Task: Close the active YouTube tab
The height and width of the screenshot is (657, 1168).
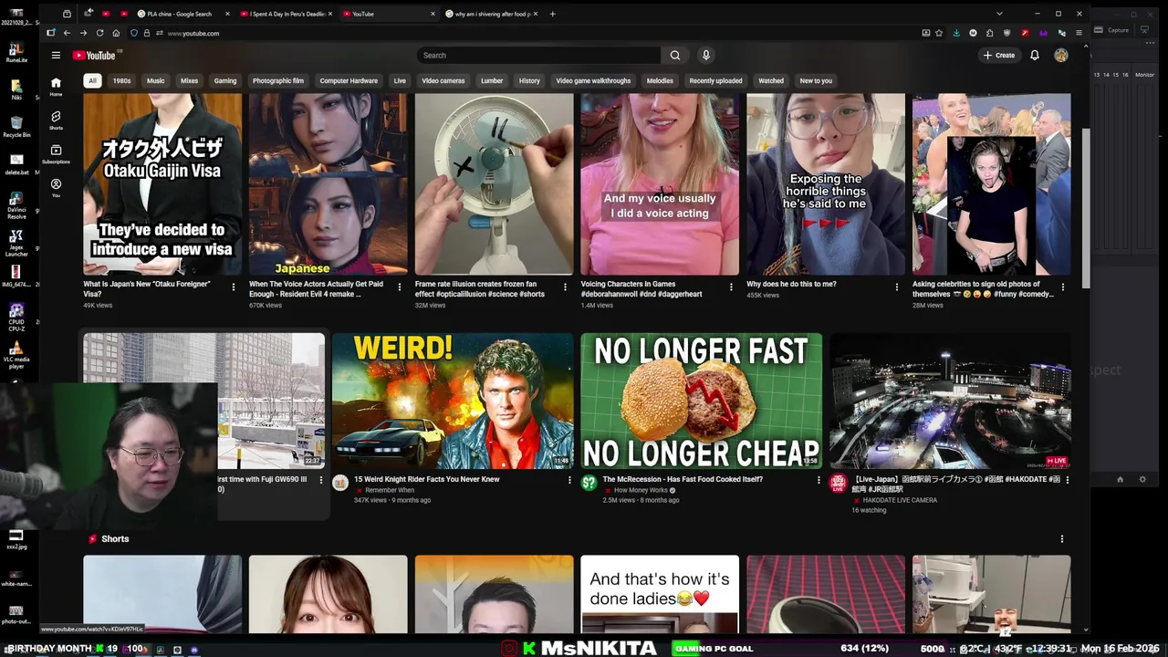Action: [x=433, y=14]
